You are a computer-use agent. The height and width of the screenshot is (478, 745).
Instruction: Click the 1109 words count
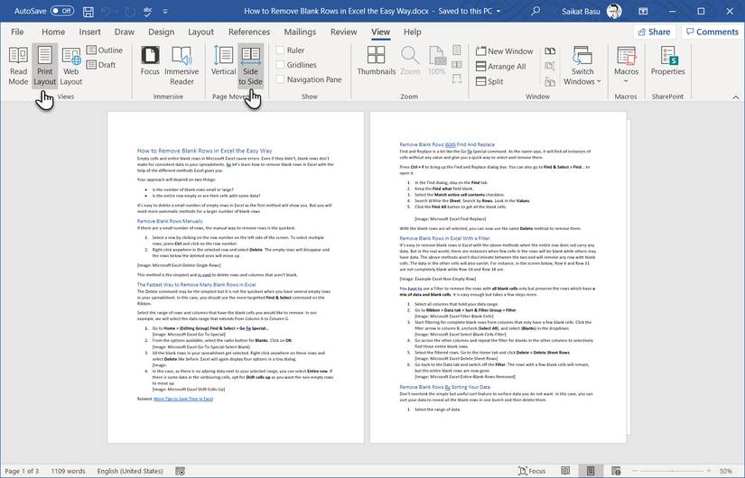(68, 471)
